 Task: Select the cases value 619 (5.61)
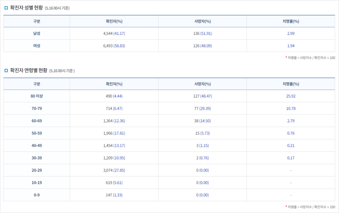coord(114,182)
